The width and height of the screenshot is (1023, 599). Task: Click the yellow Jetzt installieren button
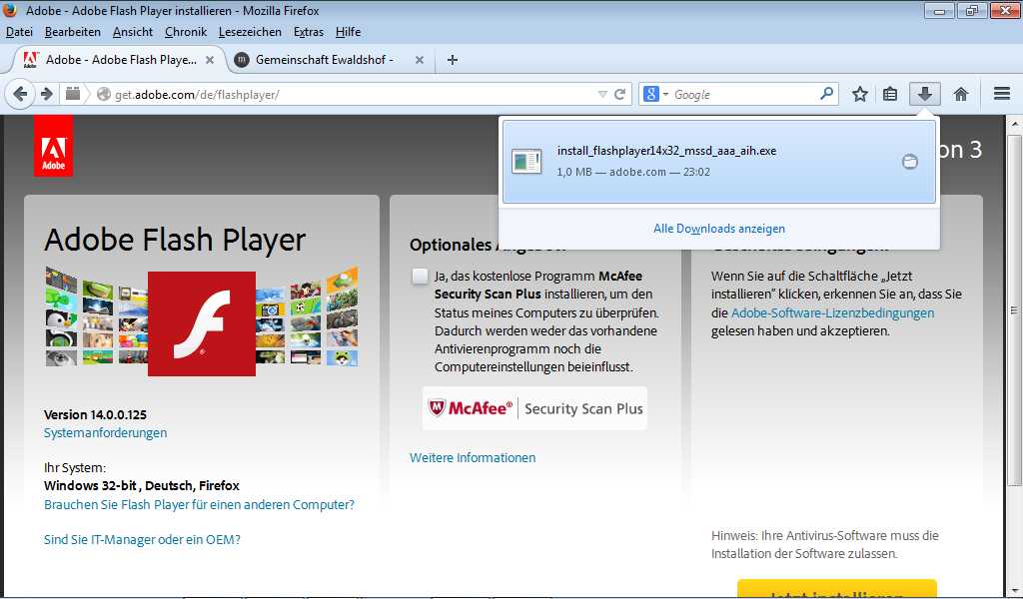tap(837, 589)
